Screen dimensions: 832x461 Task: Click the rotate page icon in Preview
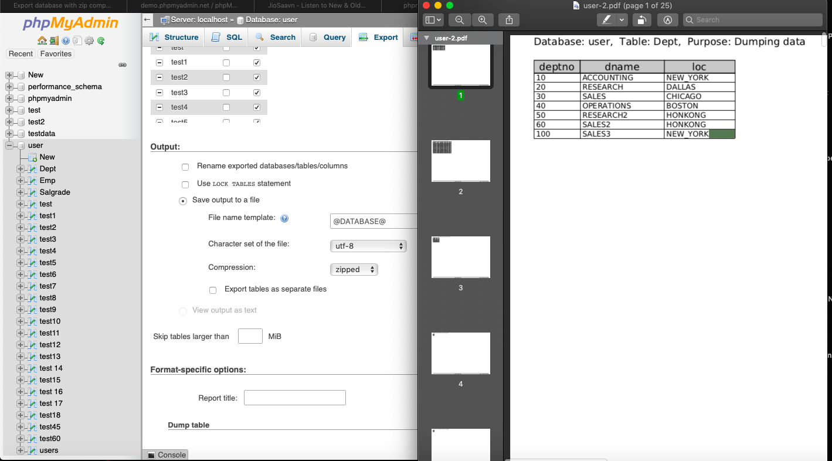(x=641, y=19)
